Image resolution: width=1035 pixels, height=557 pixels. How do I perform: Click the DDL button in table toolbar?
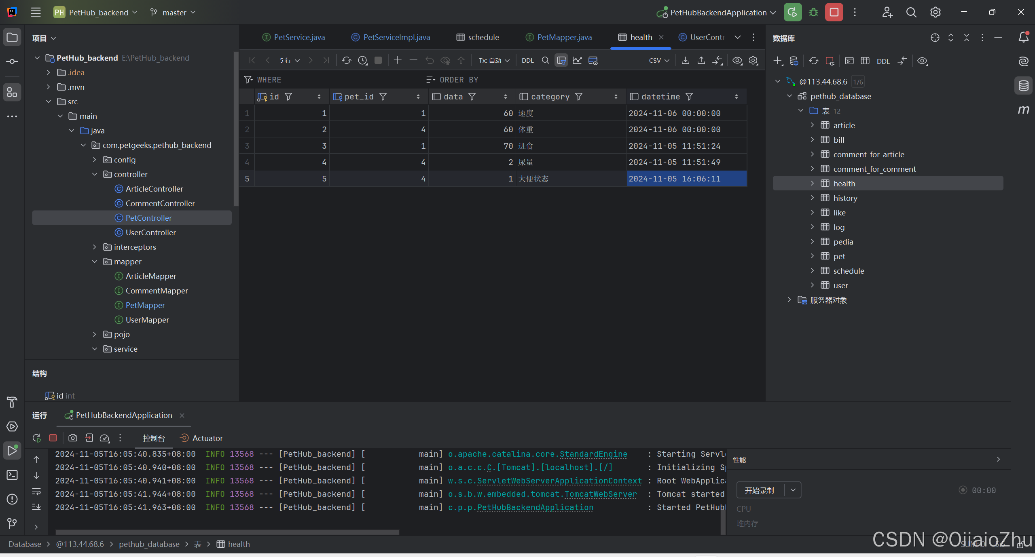pyautogui.click(x=527, y=61)
